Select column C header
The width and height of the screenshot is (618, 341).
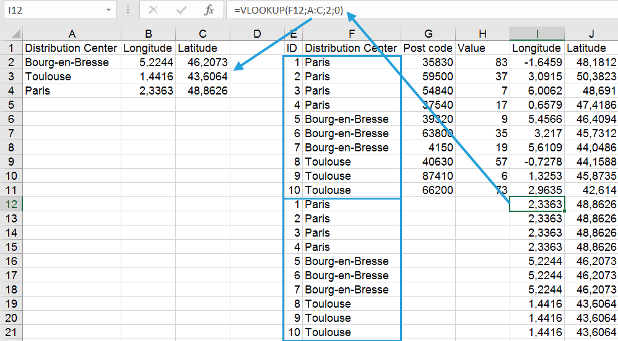point(202,34)
